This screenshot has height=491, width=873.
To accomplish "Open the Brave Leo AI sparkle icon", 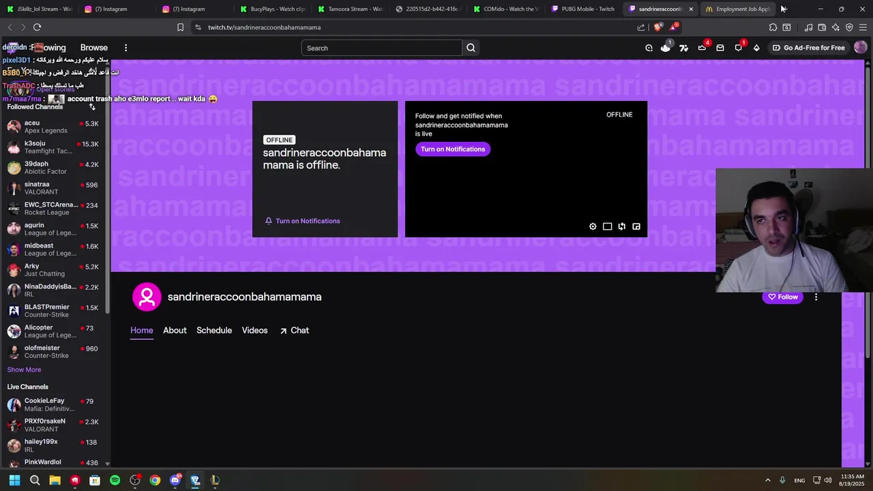I will click(x=835, y=27).
